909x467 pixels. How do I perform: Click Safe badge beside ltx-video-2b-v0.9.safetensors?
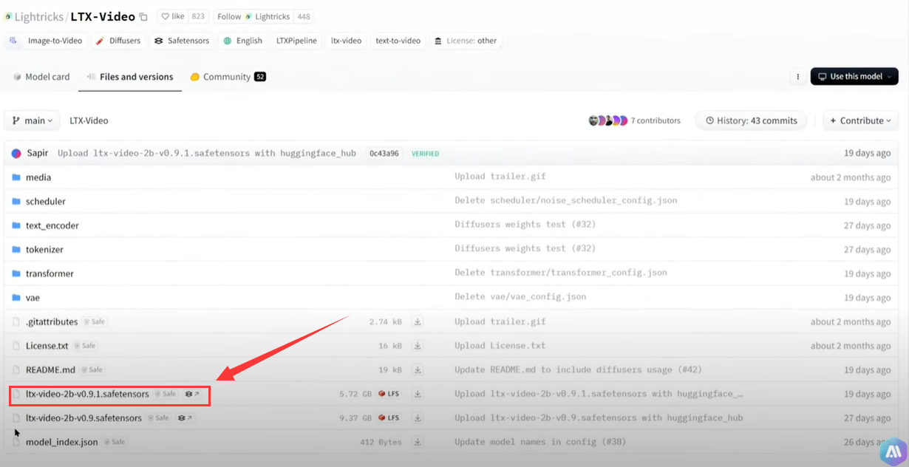click(x=159, y=418)
